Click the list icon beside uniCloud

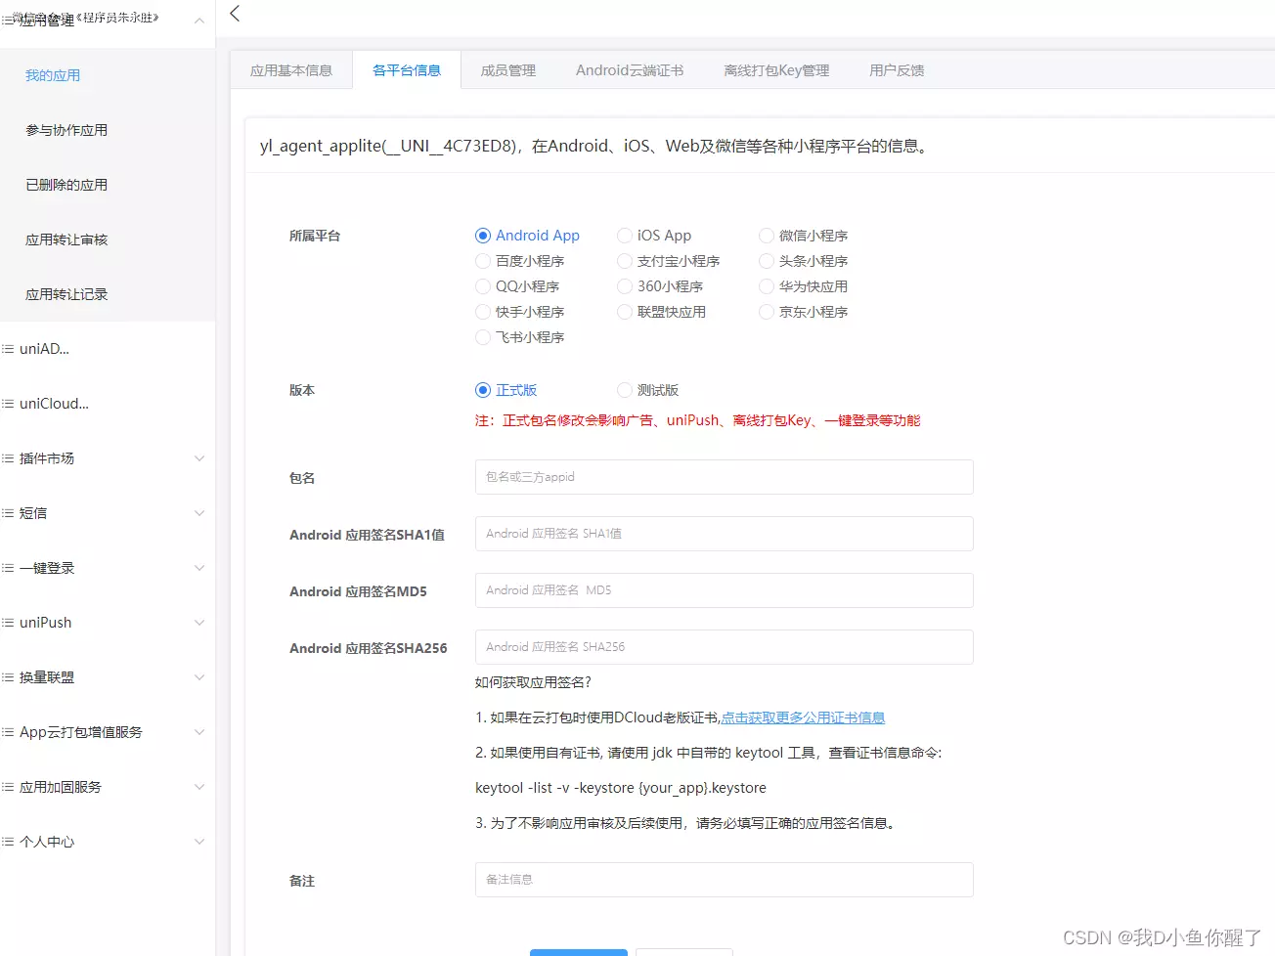8,404
